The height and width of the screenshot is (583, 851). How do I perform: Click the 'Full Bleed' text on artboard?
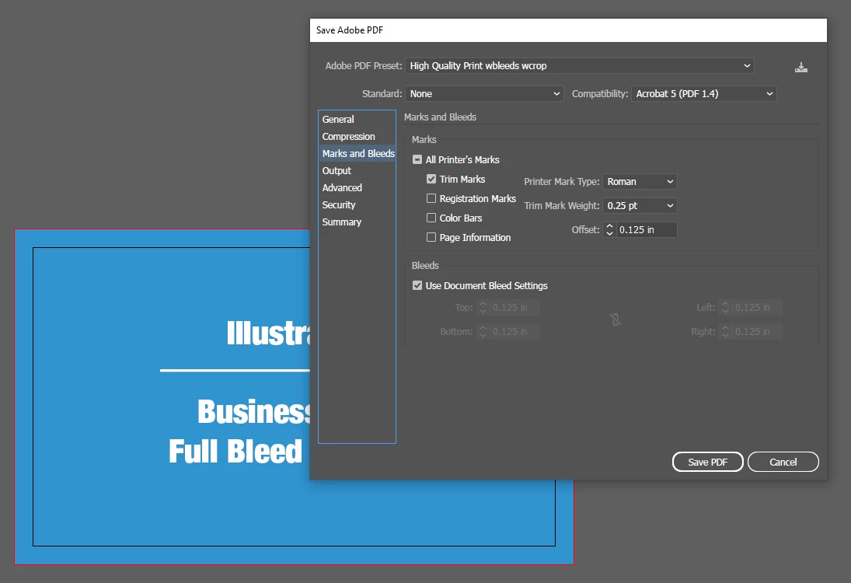tap(235, 451)
